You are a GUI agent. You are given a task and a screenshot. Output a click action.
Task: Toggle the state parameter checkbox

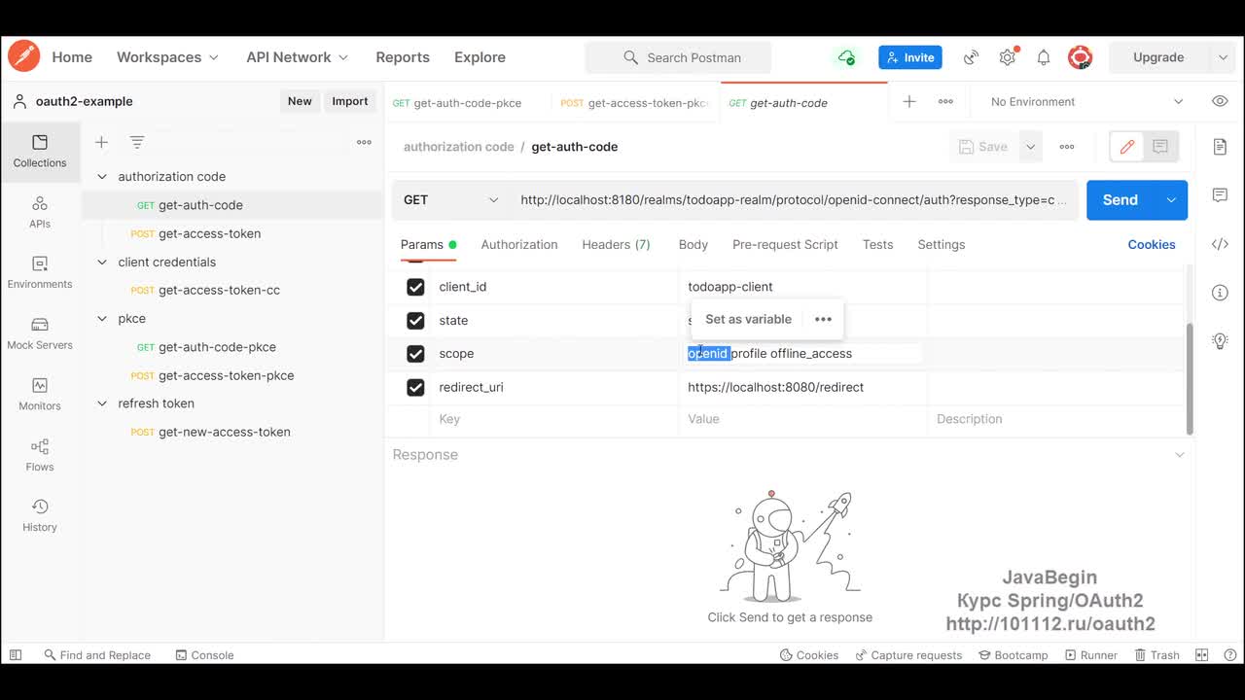[x=415, y=320]
